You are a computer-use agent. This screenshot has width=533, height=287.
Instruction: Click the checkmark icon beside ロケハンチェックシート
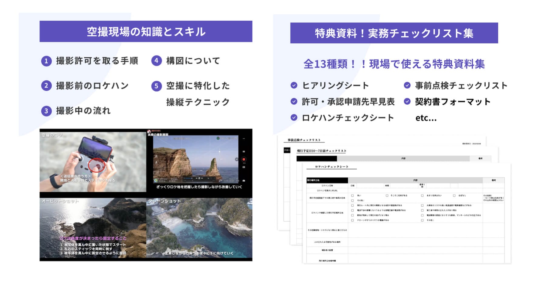(294, 118)
